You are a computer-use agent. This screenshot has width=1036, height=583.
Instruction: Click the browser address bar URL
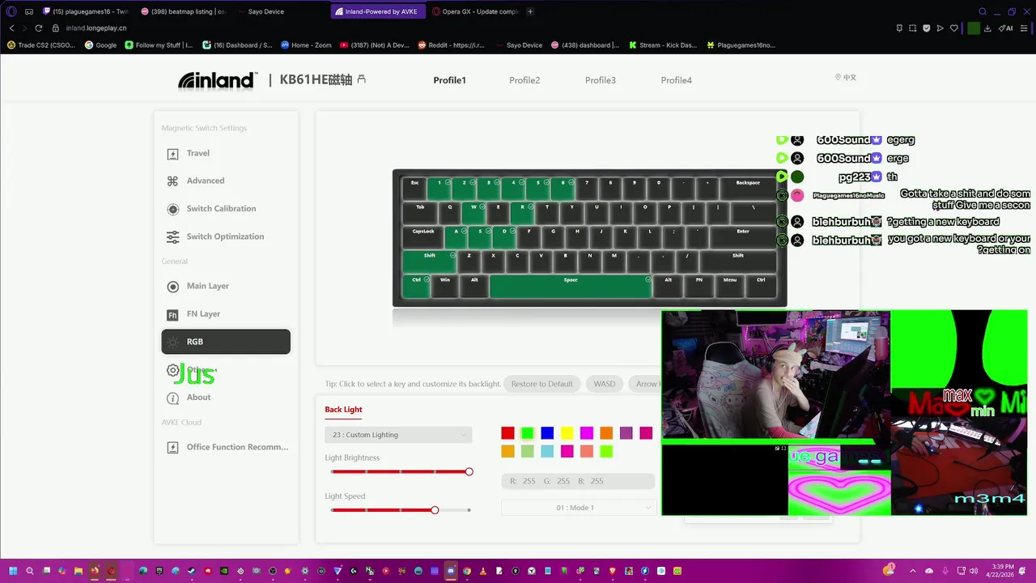pyautogui.click(x=96, y=28)
